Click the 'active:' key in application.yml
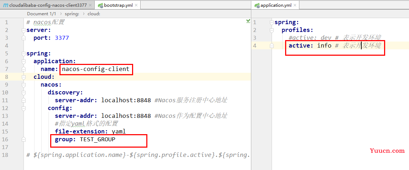Screen dimensions: 409x170 coord(301,46)
